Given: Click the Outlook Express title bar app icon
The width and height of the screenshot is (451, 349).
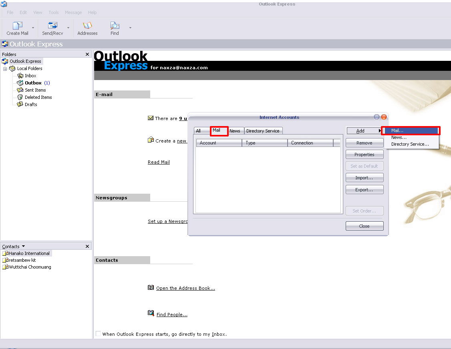Looking at the screenshot, I should tap(4, 4).
